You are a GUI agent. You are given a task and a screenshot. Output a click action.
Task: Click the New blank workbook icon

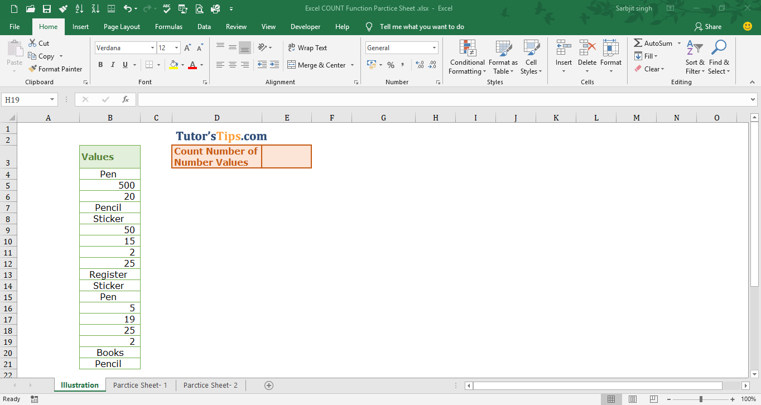point(14,9)
